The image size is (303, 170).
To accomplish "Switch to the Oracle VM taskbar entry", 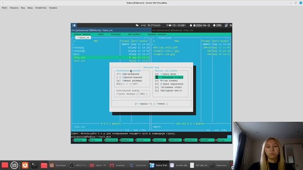I will 138,165.
